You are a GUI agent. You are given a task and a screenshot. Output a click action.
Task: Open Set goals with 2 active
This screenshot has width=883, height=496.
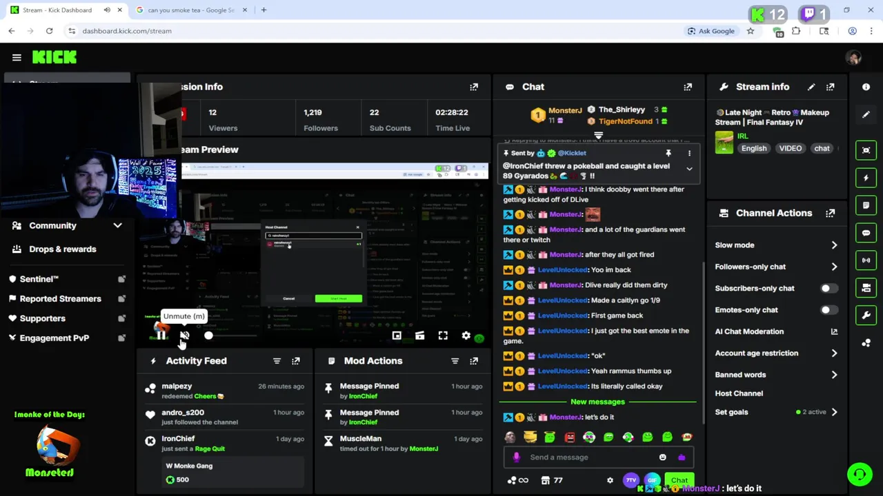(x=776, y=412)
